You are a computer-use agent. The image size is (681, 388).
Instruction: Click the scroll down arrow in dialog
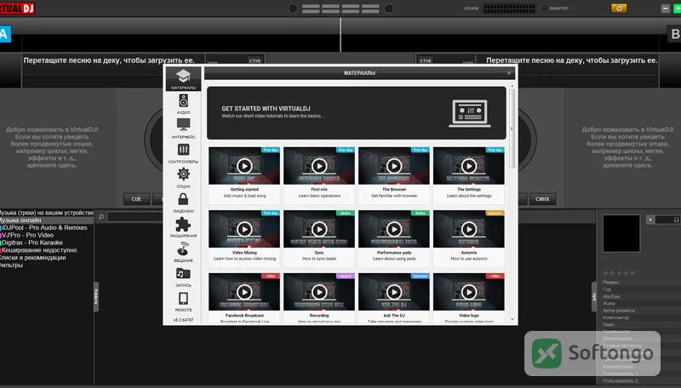point(512,320)
